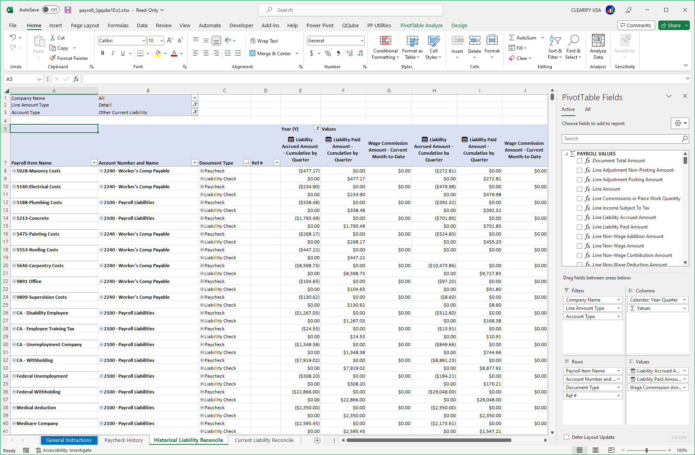695x455 pixels.
Task: Turn on AutoSave
Action: coord(51,9)
